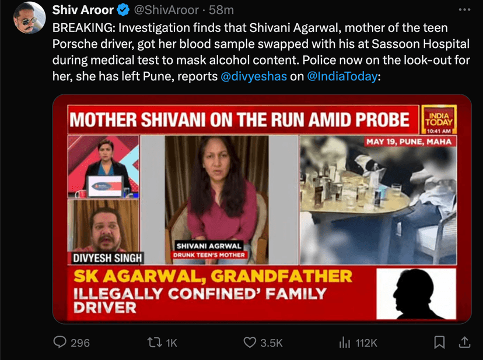Like the tweet with heart icon
Screen dimensions: 483x360
250,343
